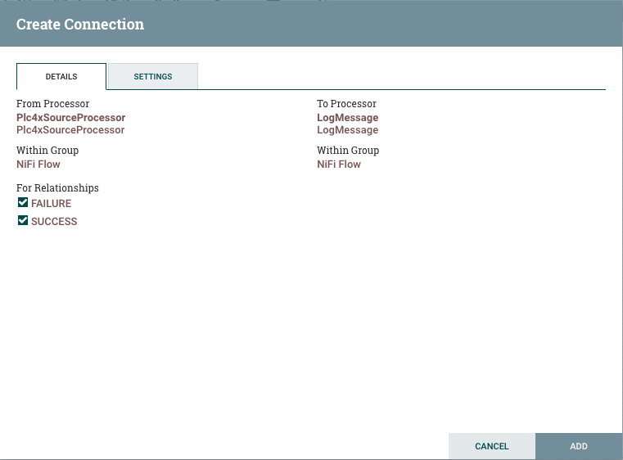Click the SUCCESS relationship label text
Viewport: 623px width, 460px height.
tap(54, 222)
